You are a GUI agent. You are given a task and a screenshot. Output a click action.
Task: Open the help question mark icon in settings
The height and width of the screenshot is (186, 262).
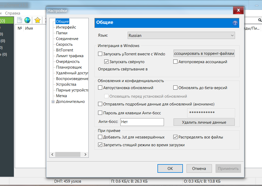[235, 23]
